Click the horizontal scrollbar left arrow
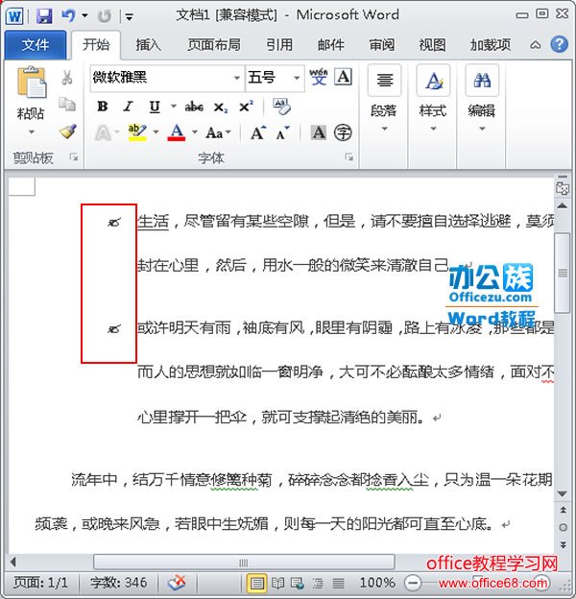576x599 pixels. [x=13, y=562]
